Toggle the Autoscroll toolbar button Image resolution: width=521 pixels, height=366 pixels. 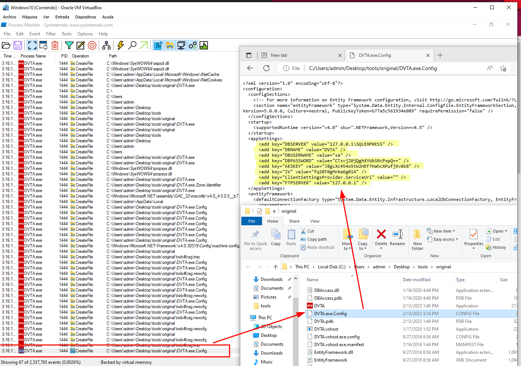43,45
